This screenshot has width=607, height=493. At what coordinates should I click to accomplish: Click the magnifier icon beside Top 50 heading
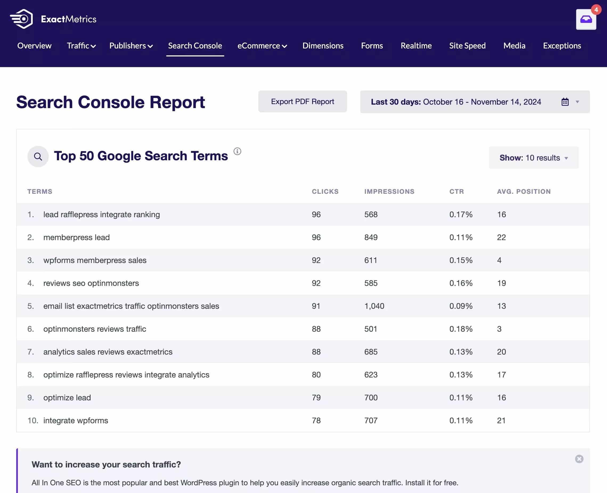(x=38, y=157)
